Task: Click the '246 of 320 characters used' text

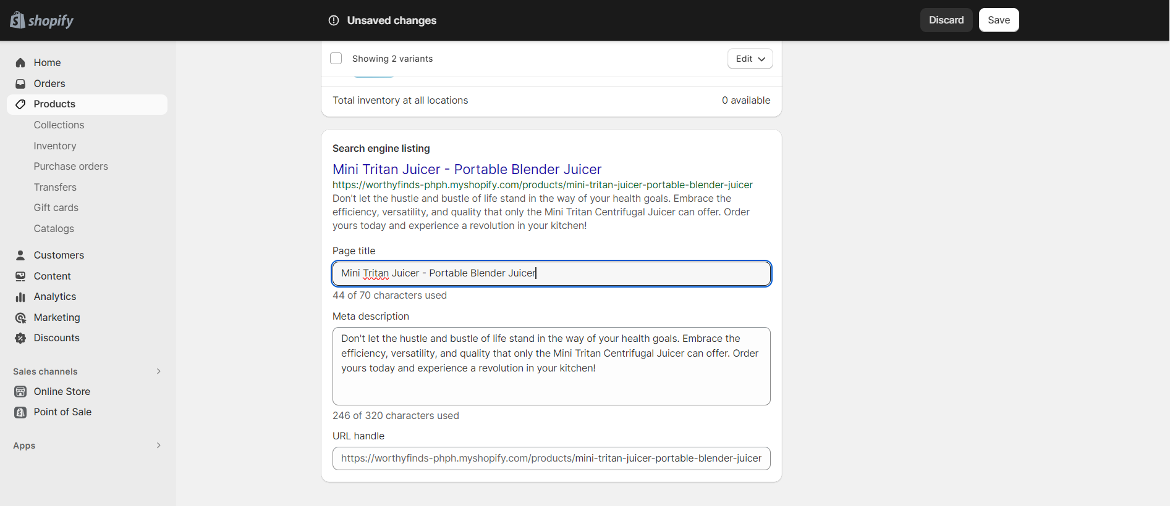Action: (396, 416)
